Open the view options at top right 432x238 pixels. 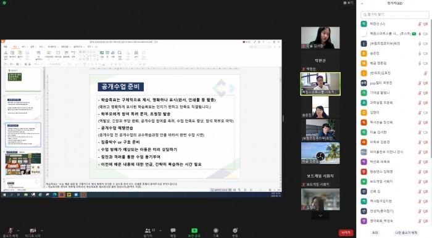(348, 2)
